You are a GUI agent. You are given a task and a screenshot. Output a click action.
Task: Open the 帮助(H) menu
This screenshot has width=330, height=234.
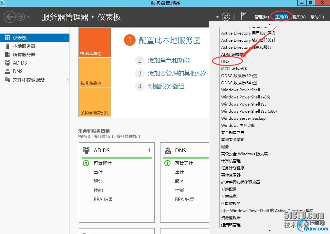tap(317, 17)
